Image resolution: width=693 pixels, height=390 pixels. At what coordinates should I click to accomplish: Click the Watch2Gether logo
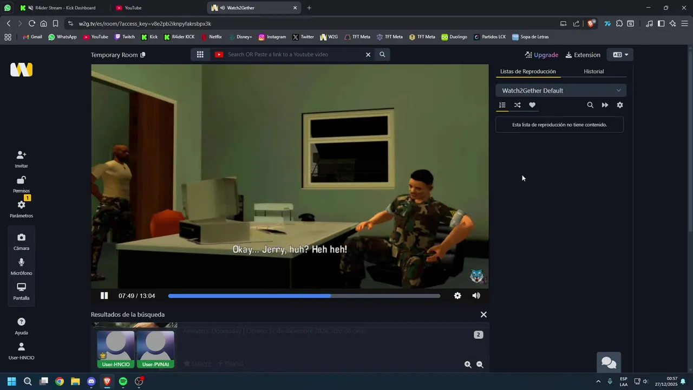click(x=22, y=70)
